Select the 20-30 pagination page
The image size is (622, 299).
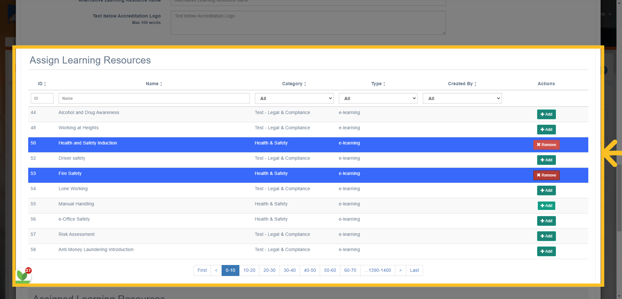(x=270, y=270)
